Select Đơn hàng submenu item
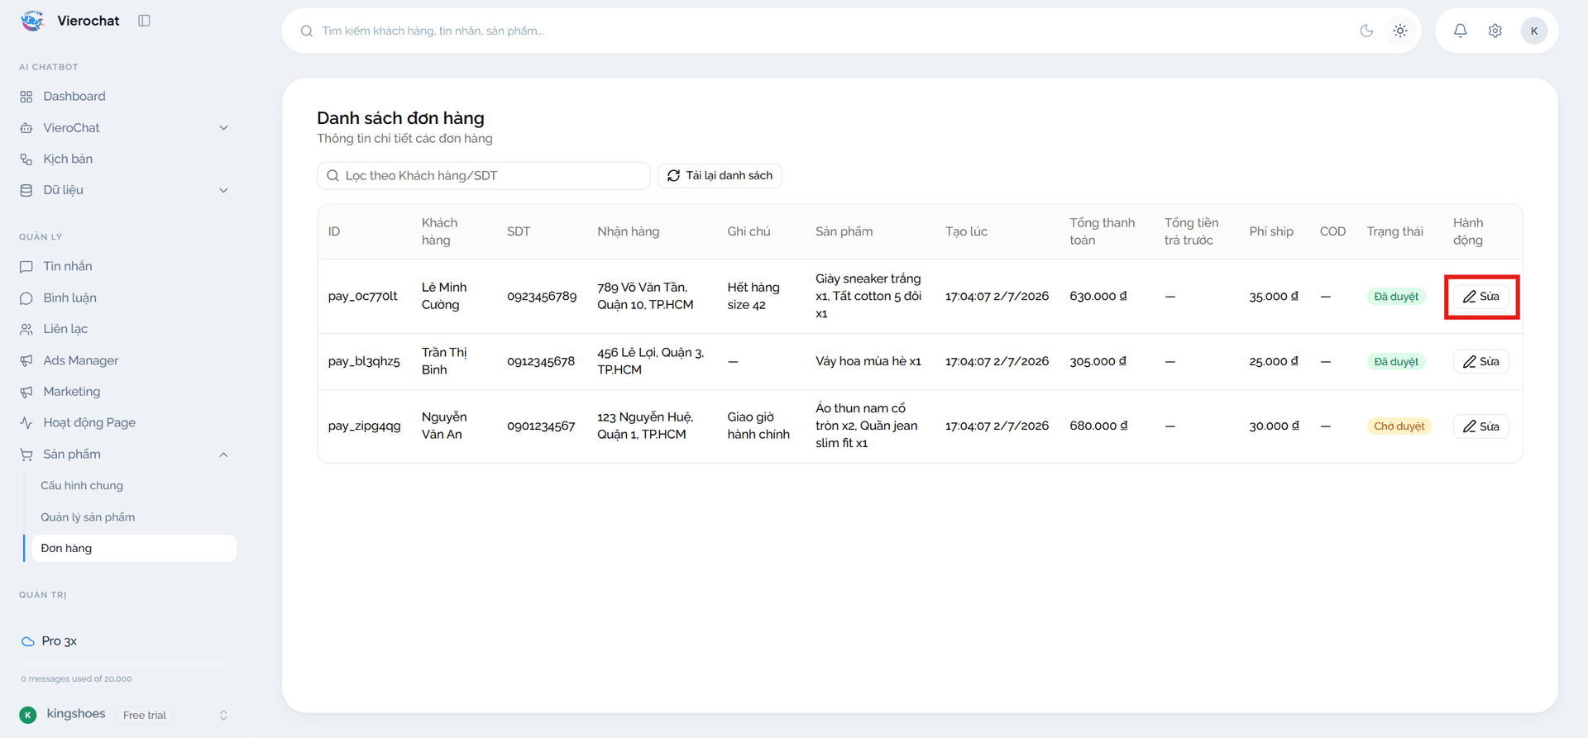Image resolution: width=1588 pixels, height=738 pixels. tap(132, 548)
